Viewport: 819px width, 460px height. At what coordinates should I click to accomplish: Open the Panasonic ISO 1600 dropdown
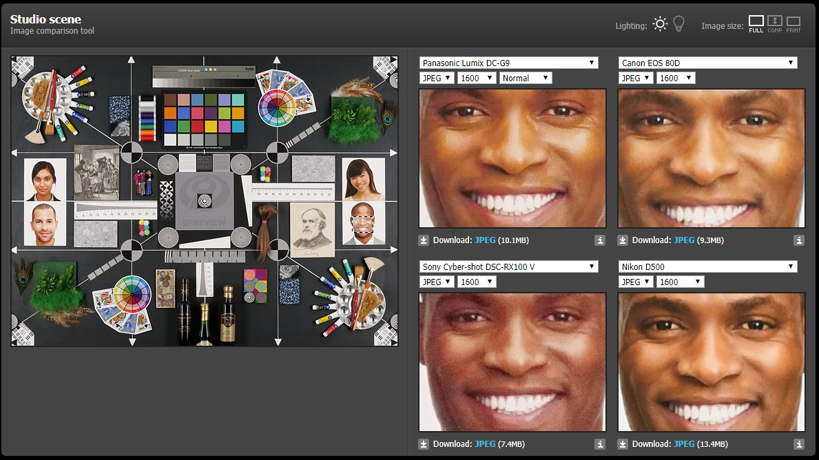click(x=477, y=78)
